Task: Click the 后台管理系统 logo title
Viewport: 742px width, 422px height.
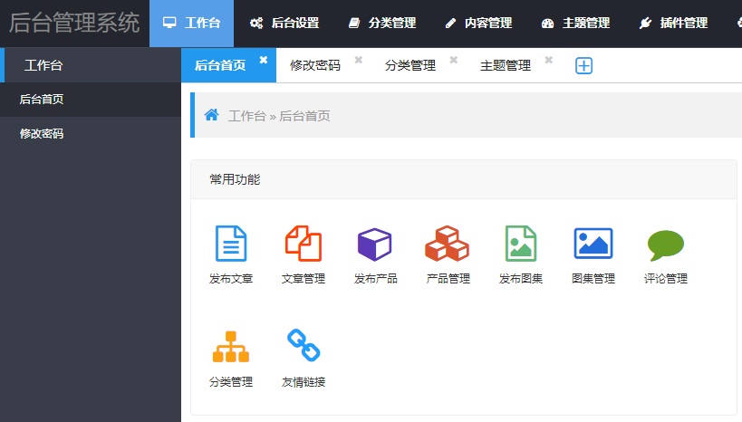Action: tap(74, 23)
